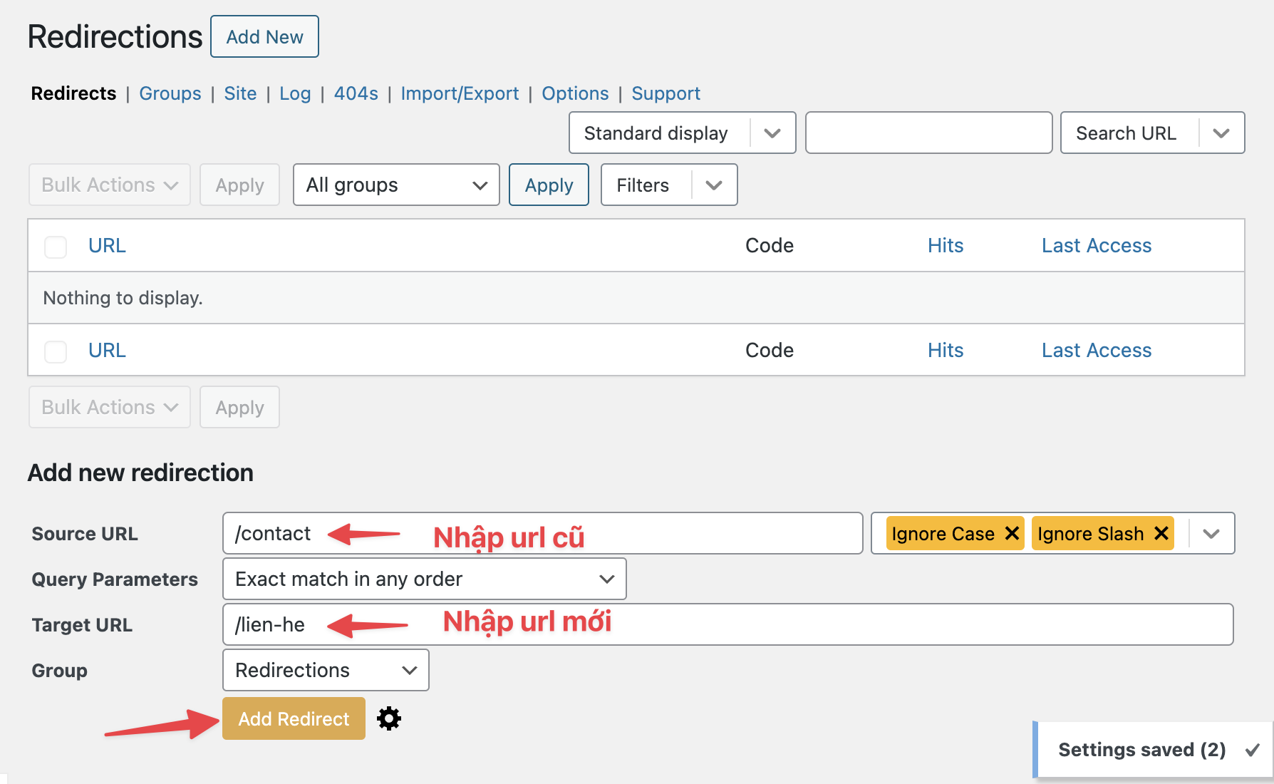Open advanced options gear next to Add Redirect

[x=389, y=718]
